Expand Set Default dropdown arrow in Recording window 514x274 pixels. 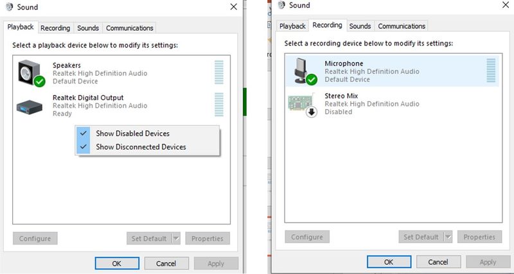point(448,237)
